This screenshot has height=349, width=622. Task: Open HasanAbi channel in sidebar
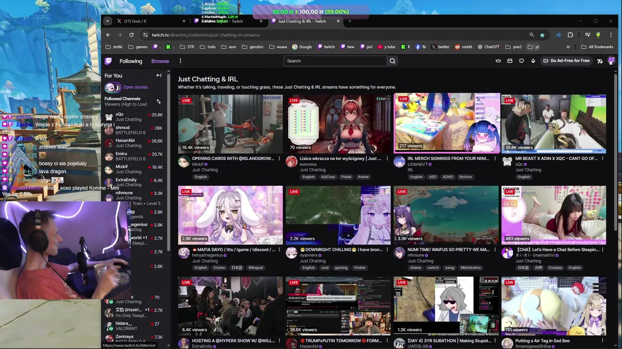point(134,143)
